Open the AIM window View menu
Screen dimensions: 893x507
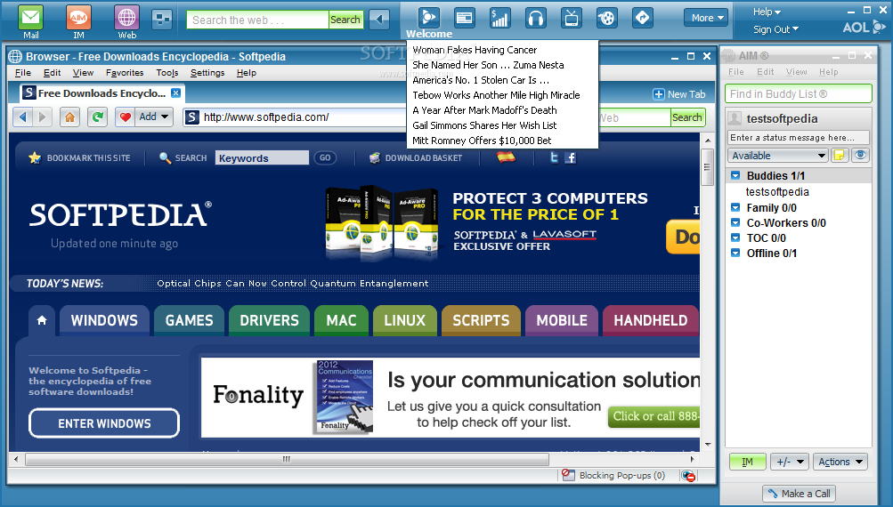pos(796,72)
